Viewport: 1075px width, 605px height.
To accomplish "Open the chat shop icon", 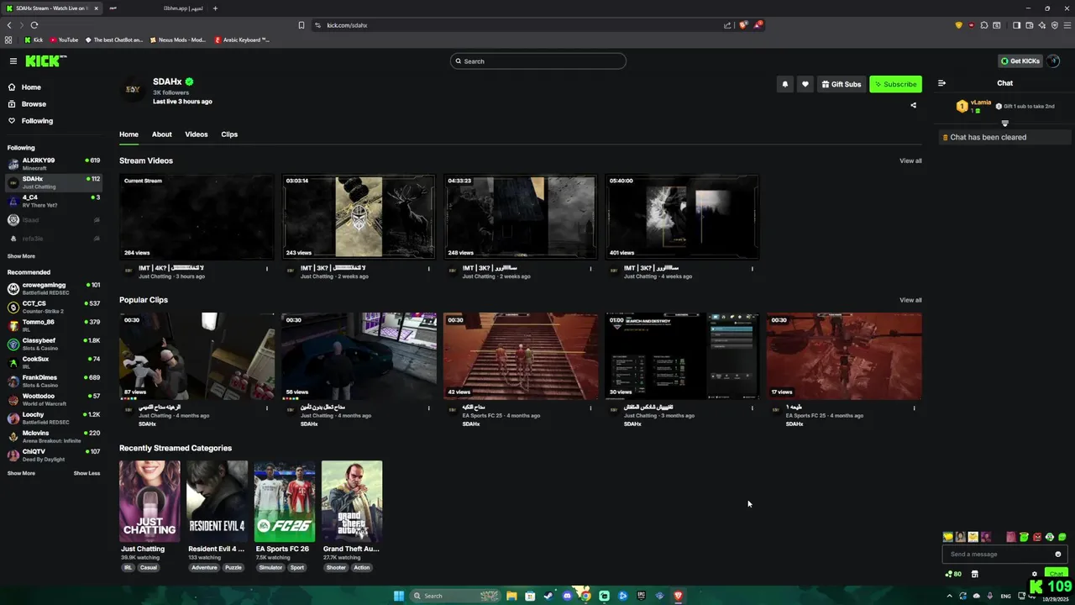I will 975,574.
